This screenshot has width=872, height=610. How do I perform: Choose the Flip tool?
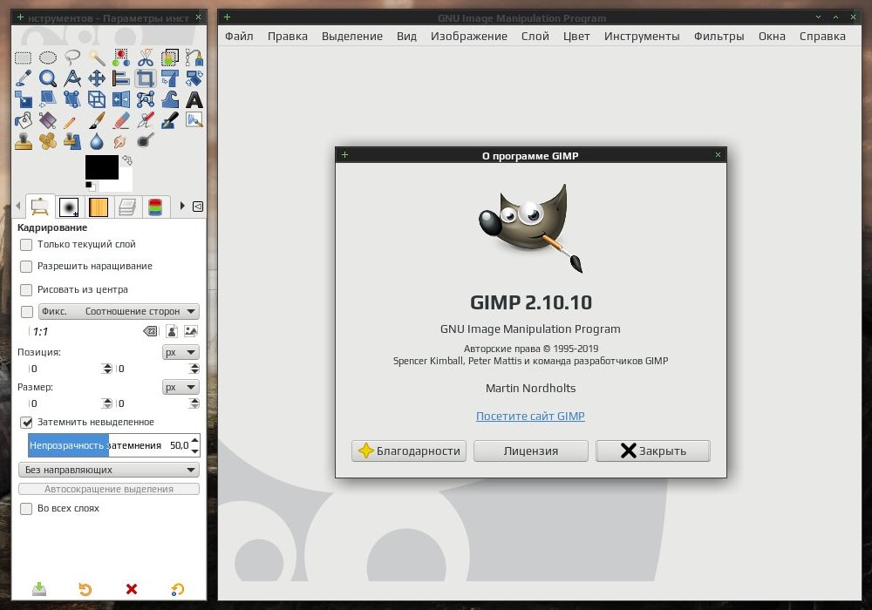[x=120, y=99]
